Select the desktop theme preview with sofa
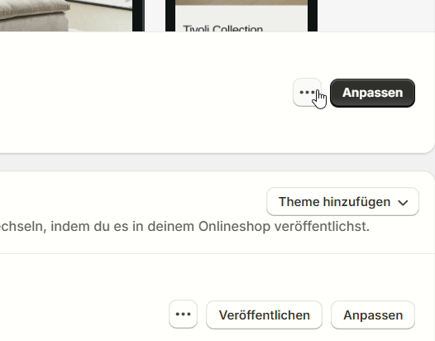The width and height of the screenshot is (435, 341). point(71,16)
